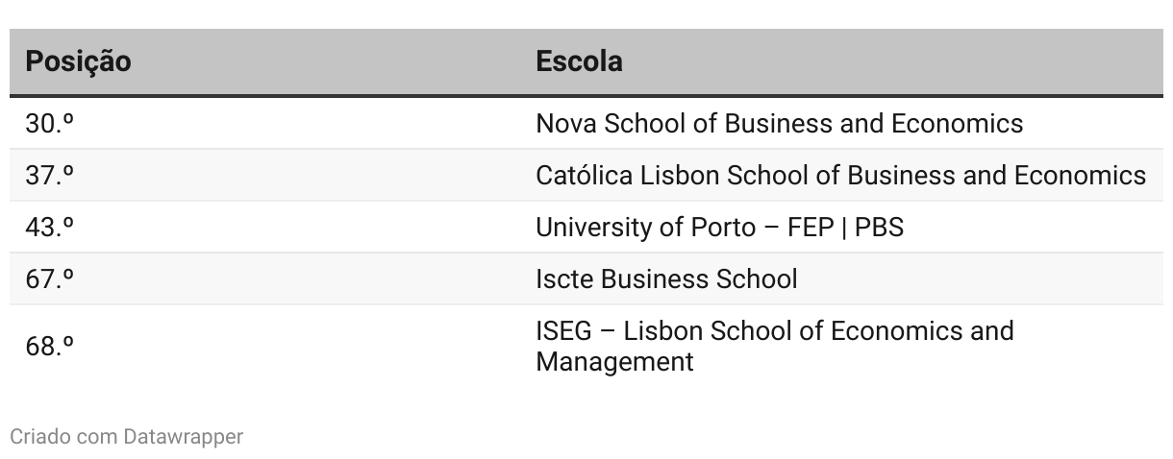Click the PBS text in Porto row
This screenshot has height=459, width=1173.
pos(879,228)
